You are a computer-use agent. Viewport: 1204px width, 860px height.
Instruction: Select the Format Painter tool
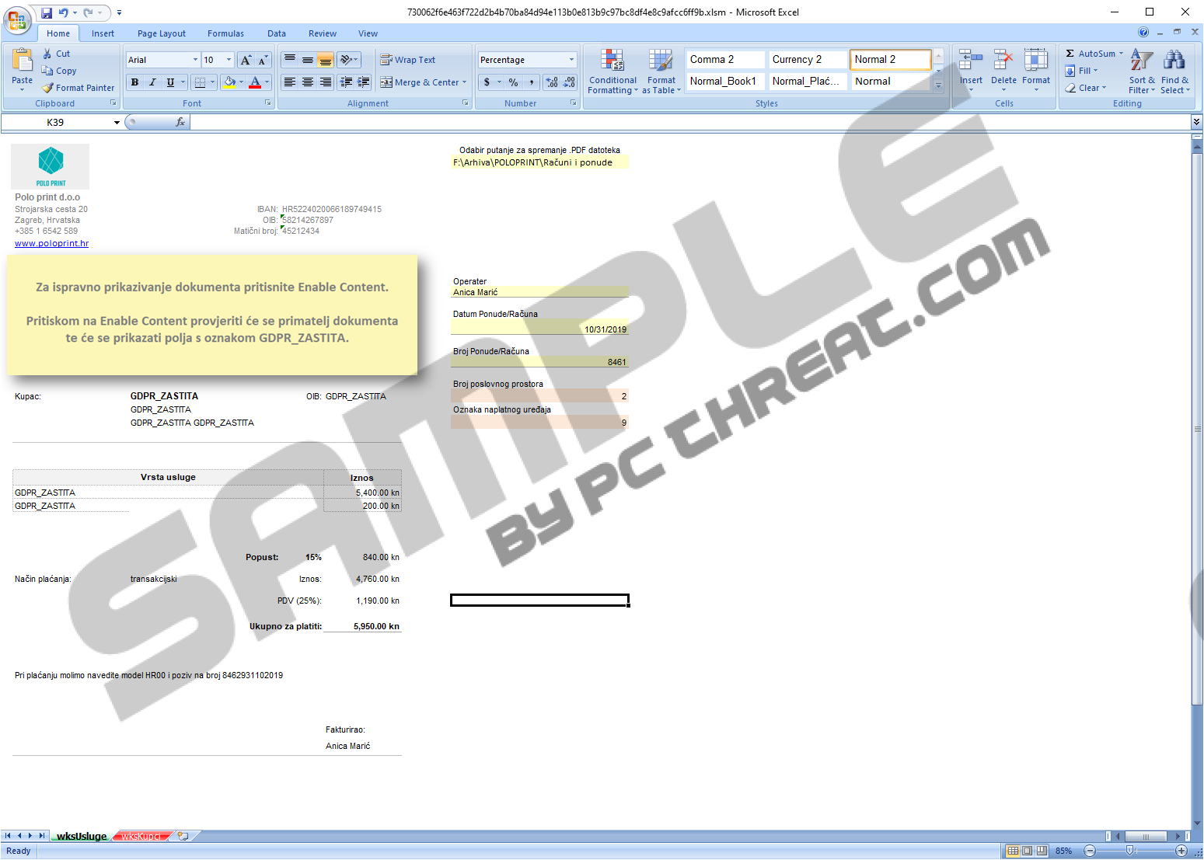(78, 88)
